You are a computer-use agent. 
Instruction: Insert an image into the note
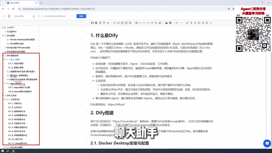click(166, 23)
